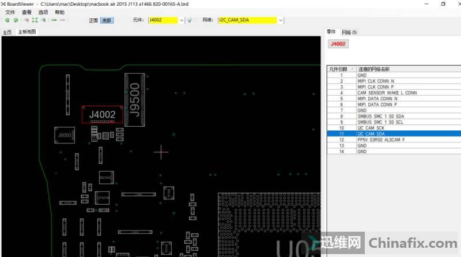Open the 选项 menu

(43, 12)
